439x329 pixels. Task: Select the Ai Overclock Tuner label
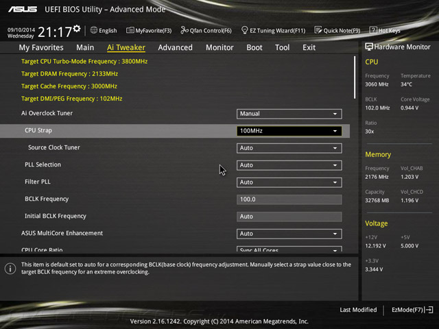point(47,113)
